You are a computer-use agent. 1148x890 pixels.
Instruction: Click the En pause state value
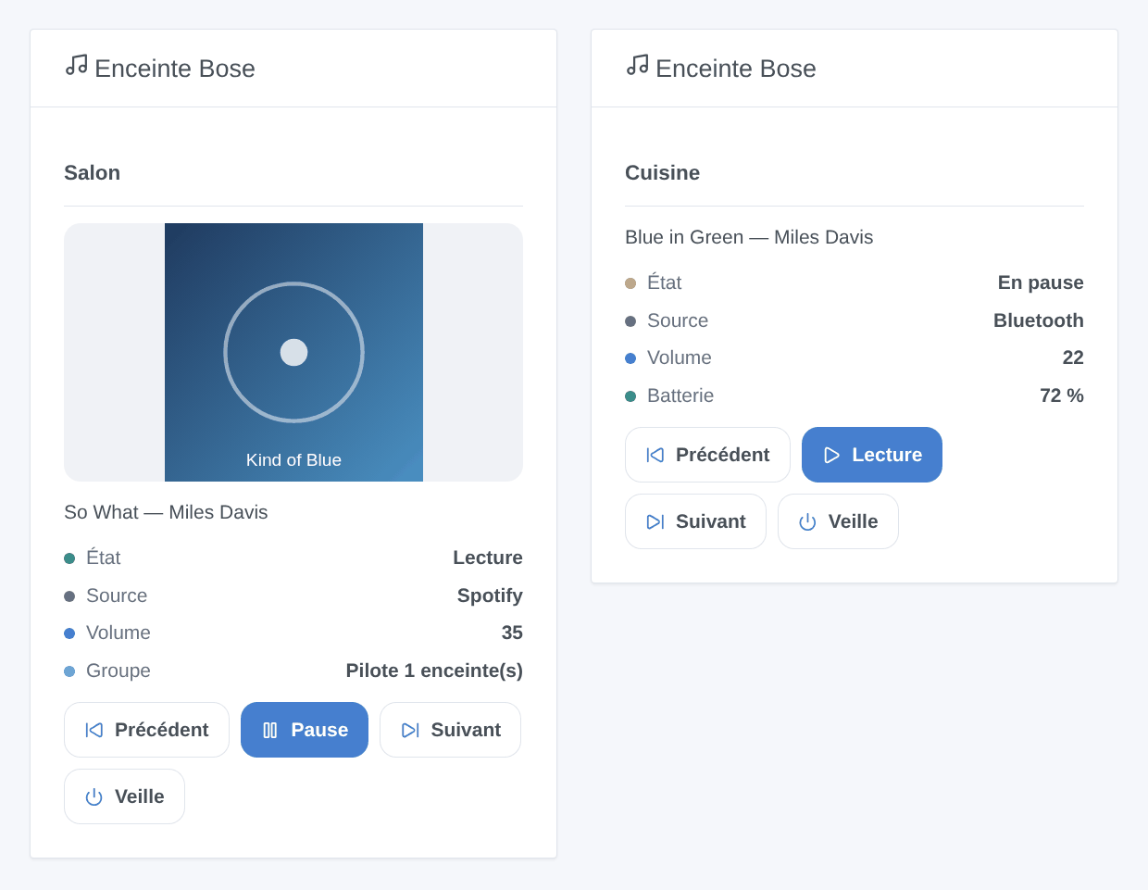point(1041,282)
